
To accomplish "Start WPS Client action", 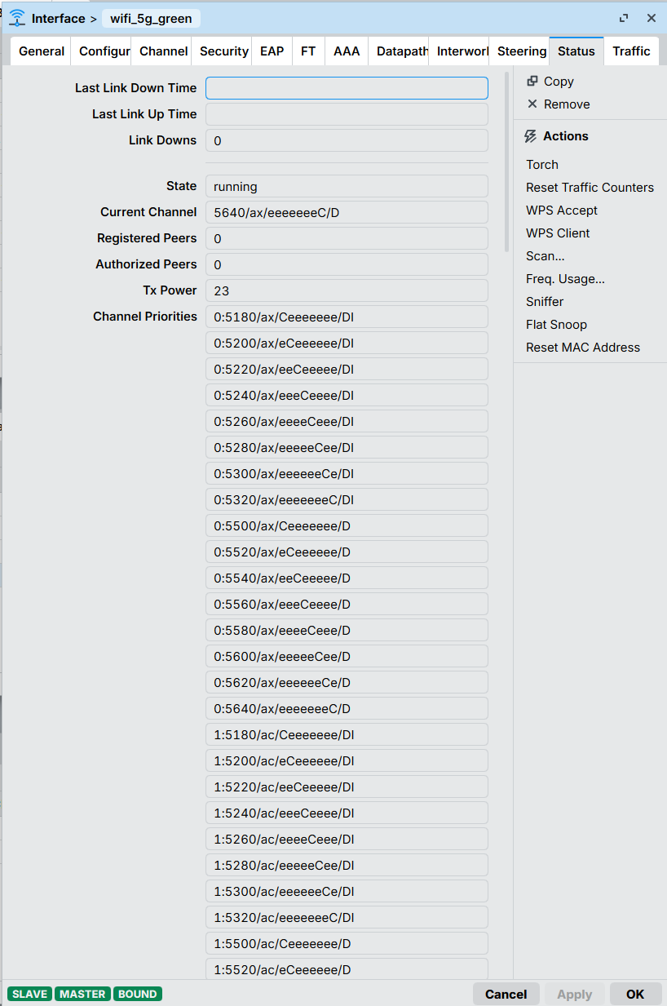I will point(558,233).
